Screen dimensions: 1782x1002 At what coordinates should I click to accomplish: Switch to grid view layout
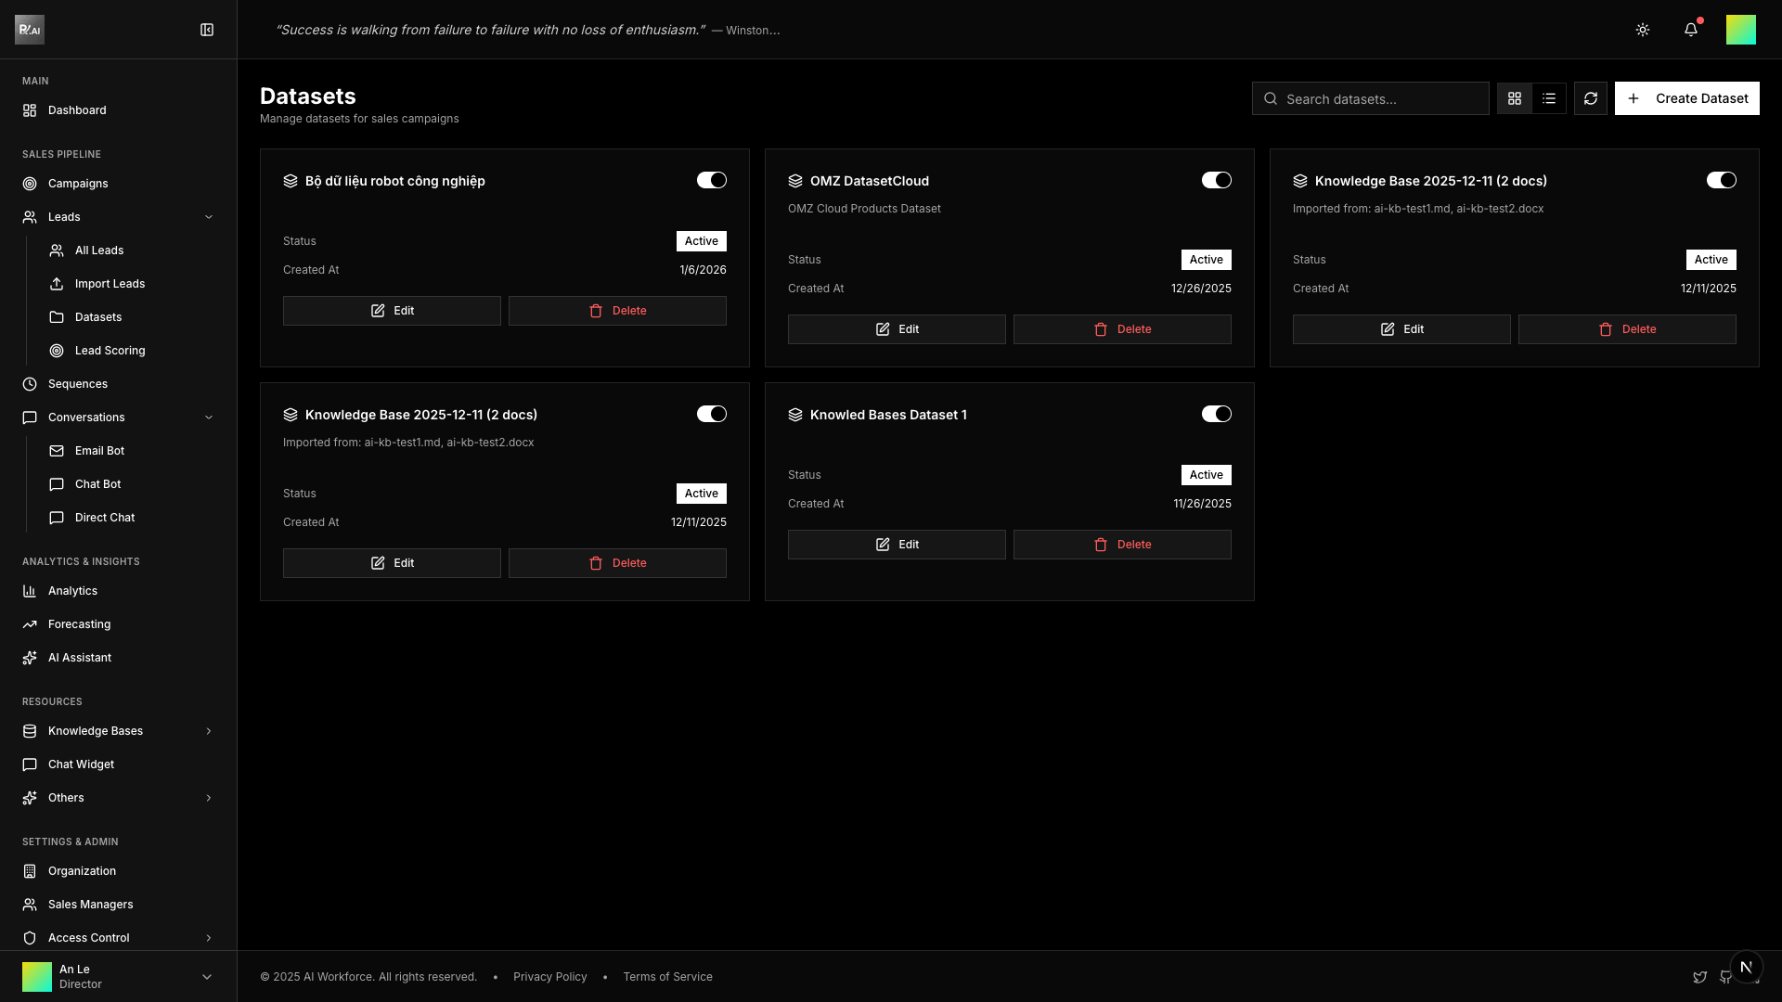pos(1515,98)
